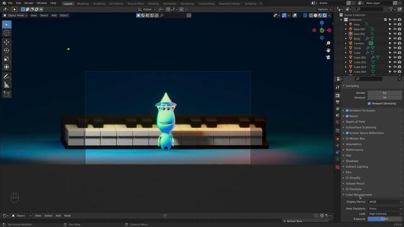Open the Window menu

pos(42,3)
